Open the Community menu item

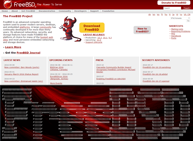pos(65,11)
